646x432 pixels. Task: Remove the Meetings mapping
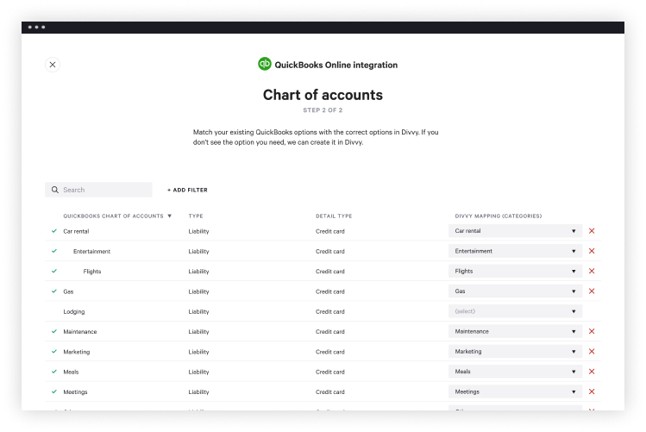click(x=592, y=391)
